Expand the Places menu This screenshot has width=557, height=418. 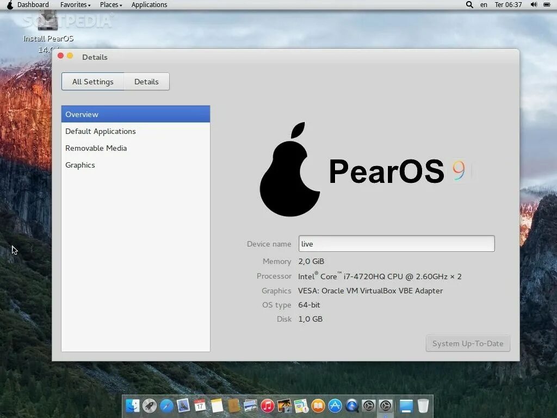point(109,5)
